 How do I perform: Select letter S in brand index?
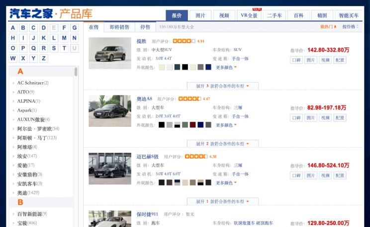[x=54, y=48]
